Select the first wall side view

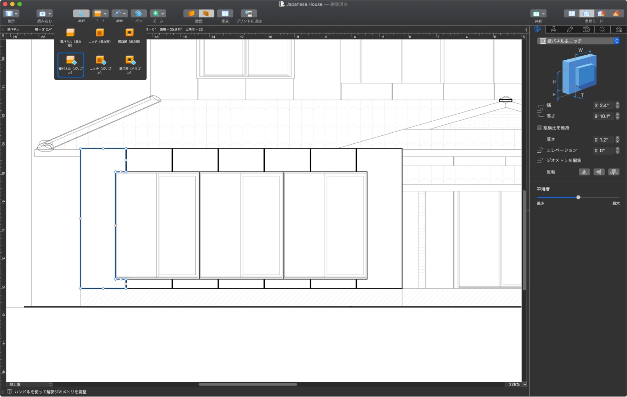tap(191, 14)
